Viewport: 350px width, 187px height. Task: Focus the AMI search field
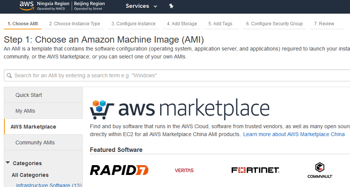(x=177, y=75)
